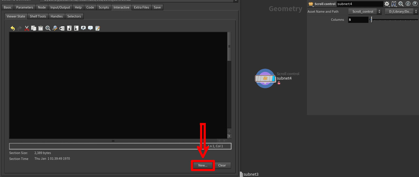Viewport: 419px width, 177px height.
Task: Click the search magnifier in parameter pane
Action: tap(401, 4)
